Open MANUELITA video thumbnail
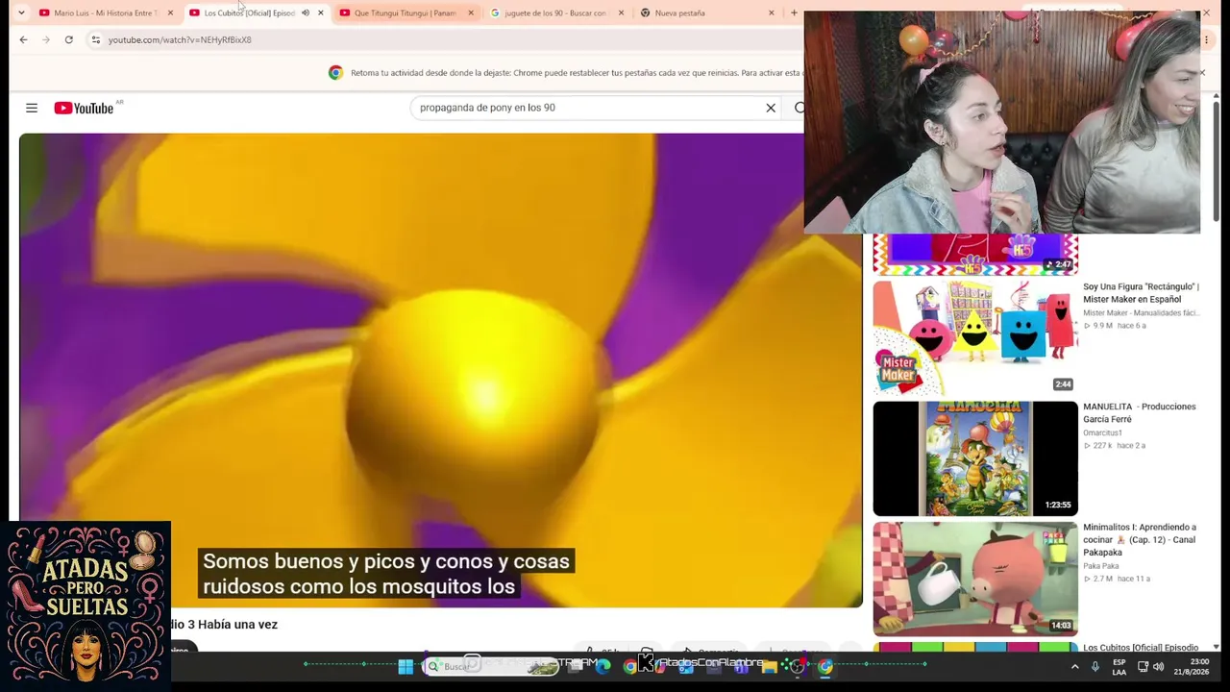Viewport: 1230px width, 692px height. pyautogui.click(x=975, y=458)
